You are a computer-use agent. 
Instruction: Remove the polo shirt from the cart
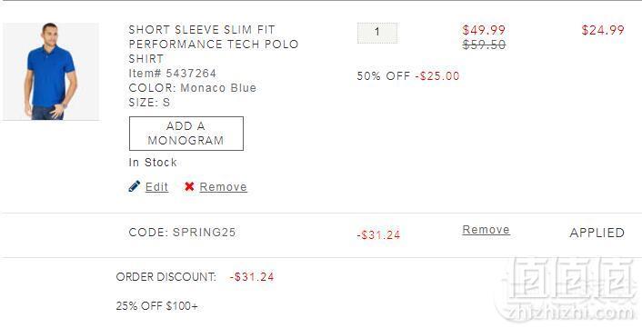[223, 187]
